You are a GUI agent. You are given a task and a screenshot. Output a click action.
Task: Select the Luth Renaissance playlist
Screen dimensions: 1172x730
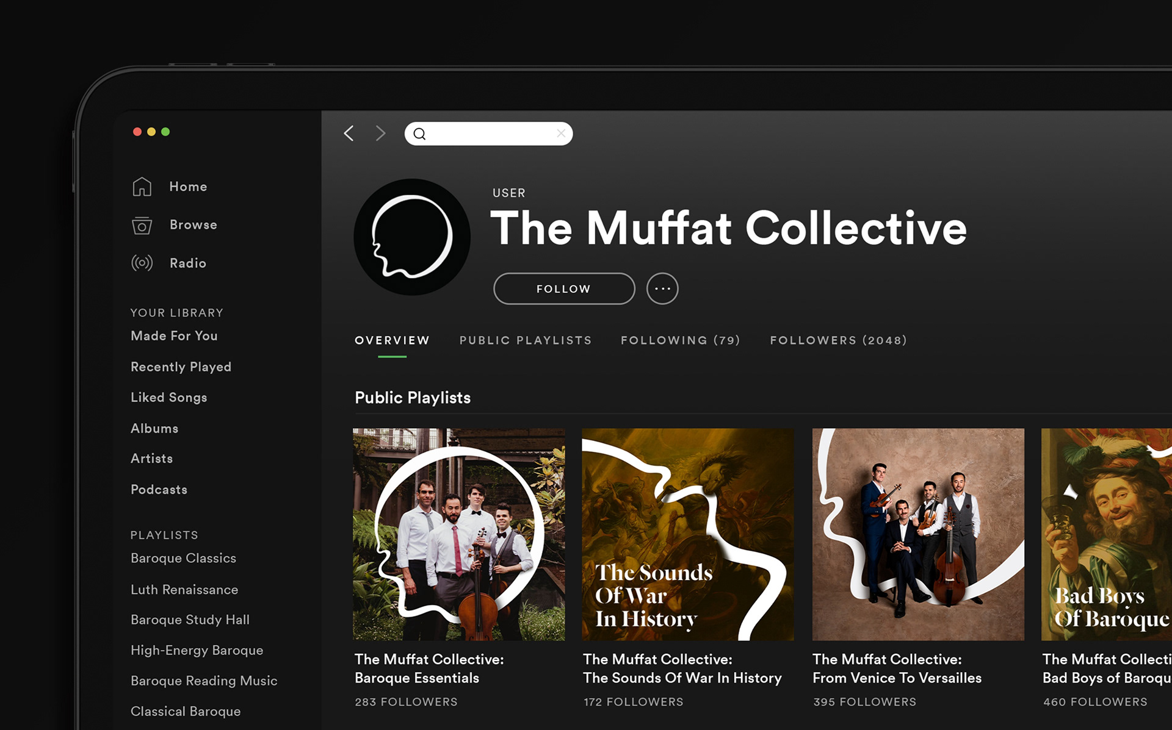click(184, 590)
